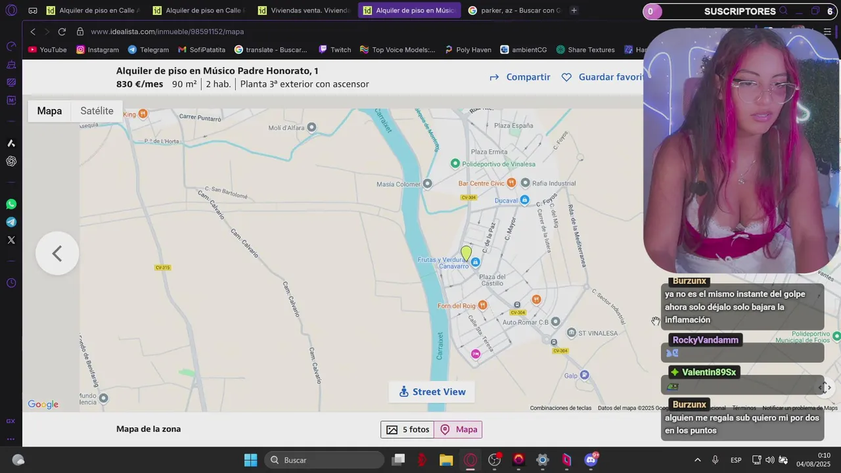The width and height of the screenshot is (841, 473).
Task: Open the Windows Start menu
Action: (251, 460)
